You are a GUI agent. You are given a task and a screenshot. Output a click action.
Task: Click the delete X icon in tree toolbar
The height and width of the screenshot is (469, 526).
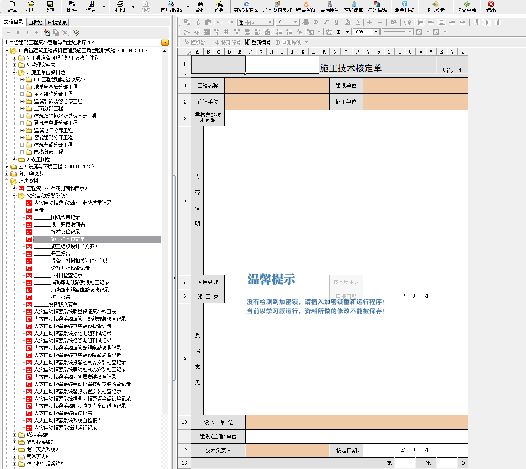[65, 33]
